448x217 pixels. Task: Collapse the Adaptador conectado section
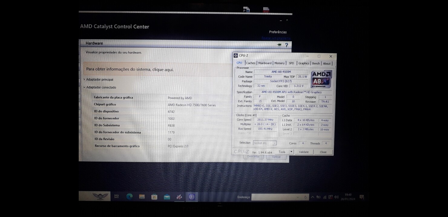(x=101, y=87)
